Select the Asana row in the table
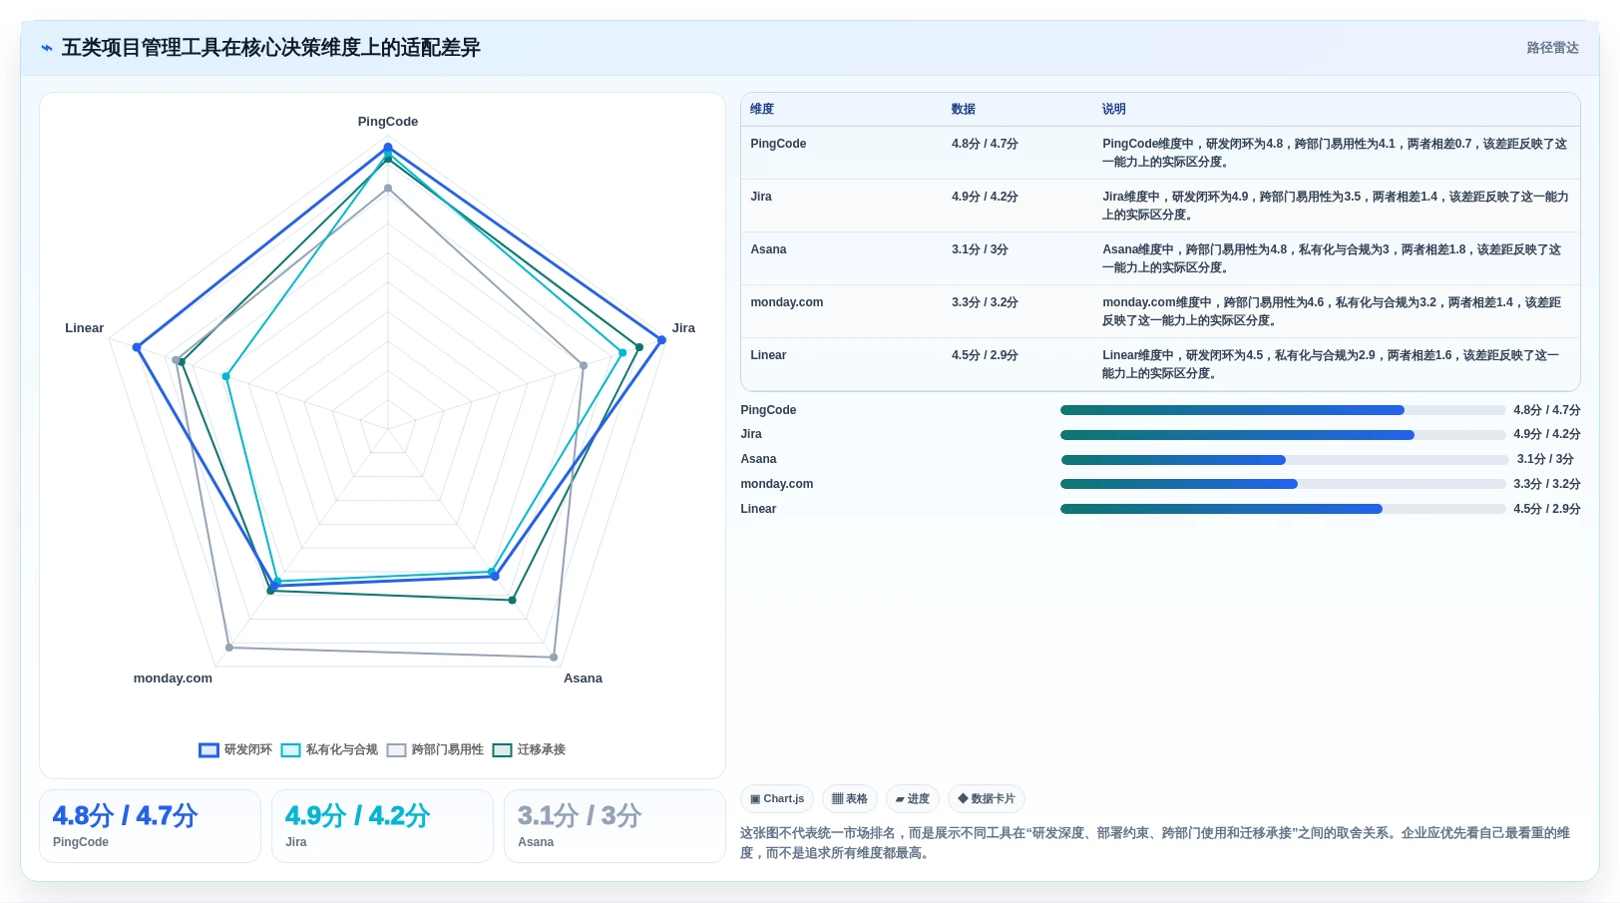The image size is (1620, 903). point(1160,258)
